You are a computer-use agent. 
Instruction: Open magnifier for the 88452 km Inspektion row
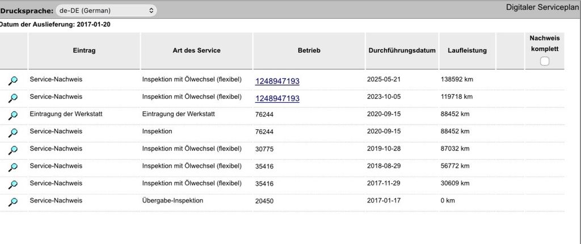point(13,132)
